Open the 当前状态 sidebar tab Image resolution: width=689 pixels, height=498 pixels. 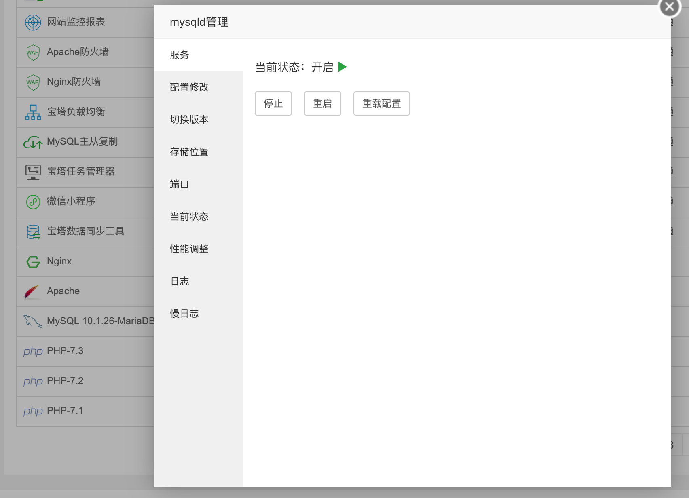[198, 217]
